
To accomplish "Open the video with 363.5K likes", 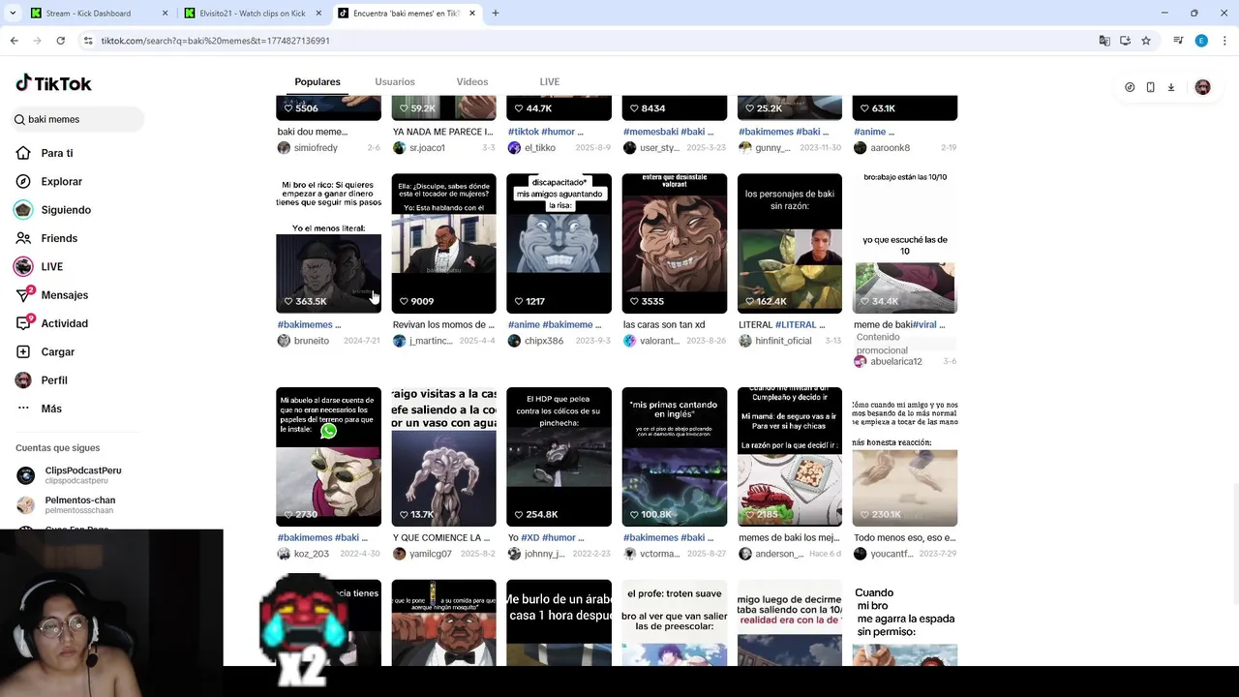I will 328,243.
